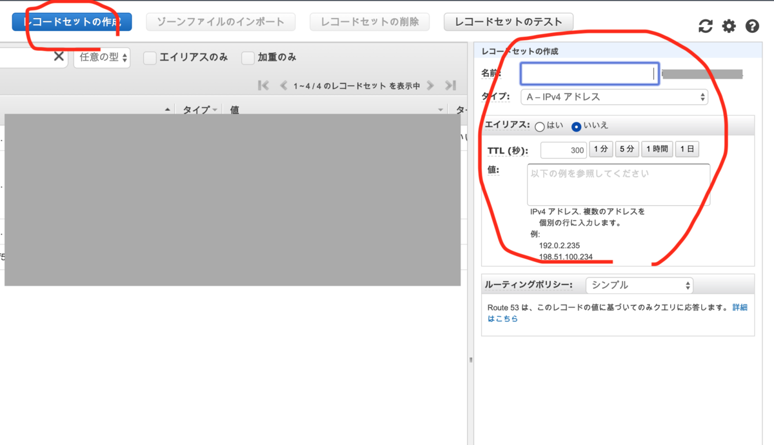
Task: Click example address 192.0.2.235
Action: coord(560,246)
